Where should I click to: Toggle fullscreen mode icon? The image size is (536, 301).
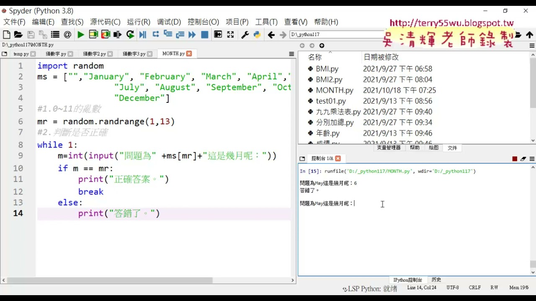pos(230,35)
